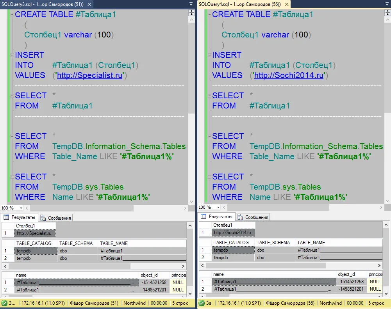
Task: Click green success status icon in left status bar
Action: 4,303
